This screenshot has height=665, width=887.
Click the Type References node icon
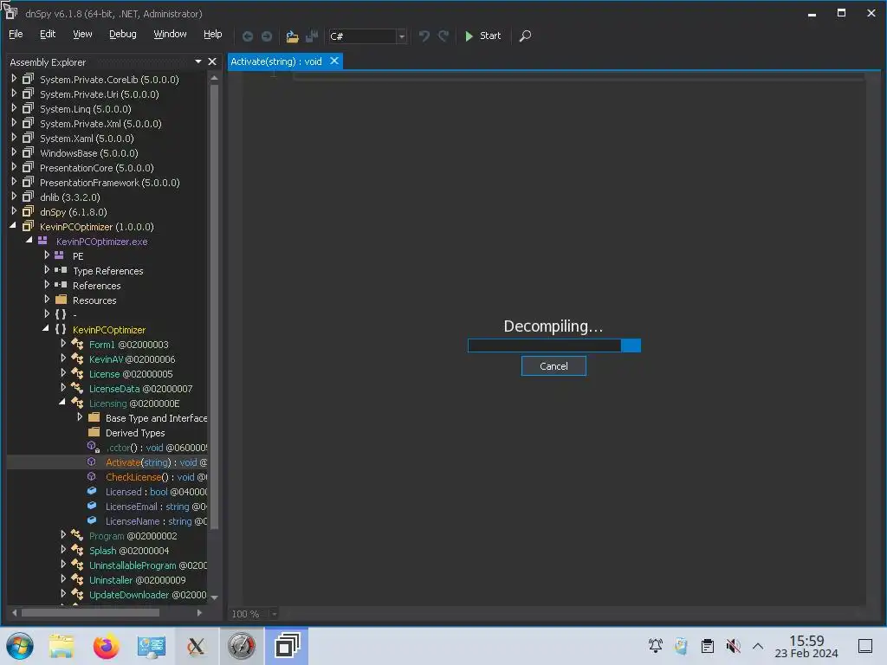tap(61, 270)
